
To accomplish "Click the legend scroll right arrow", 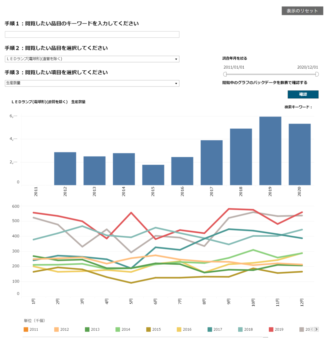I will tap(316, 329).
